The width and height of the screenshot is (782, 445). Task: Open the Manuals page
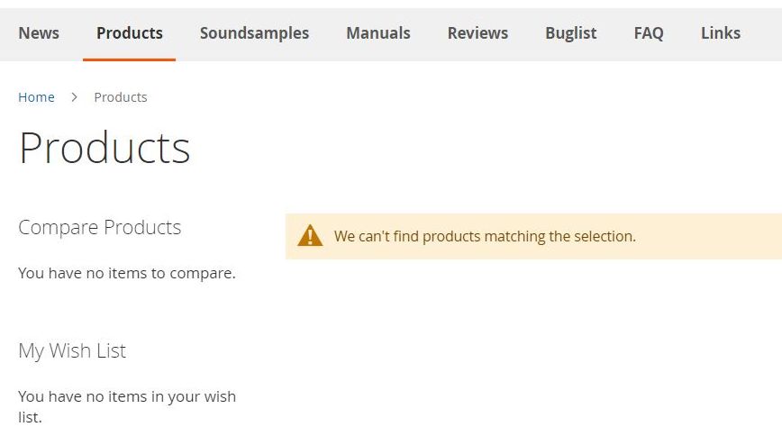coord(377,33)
